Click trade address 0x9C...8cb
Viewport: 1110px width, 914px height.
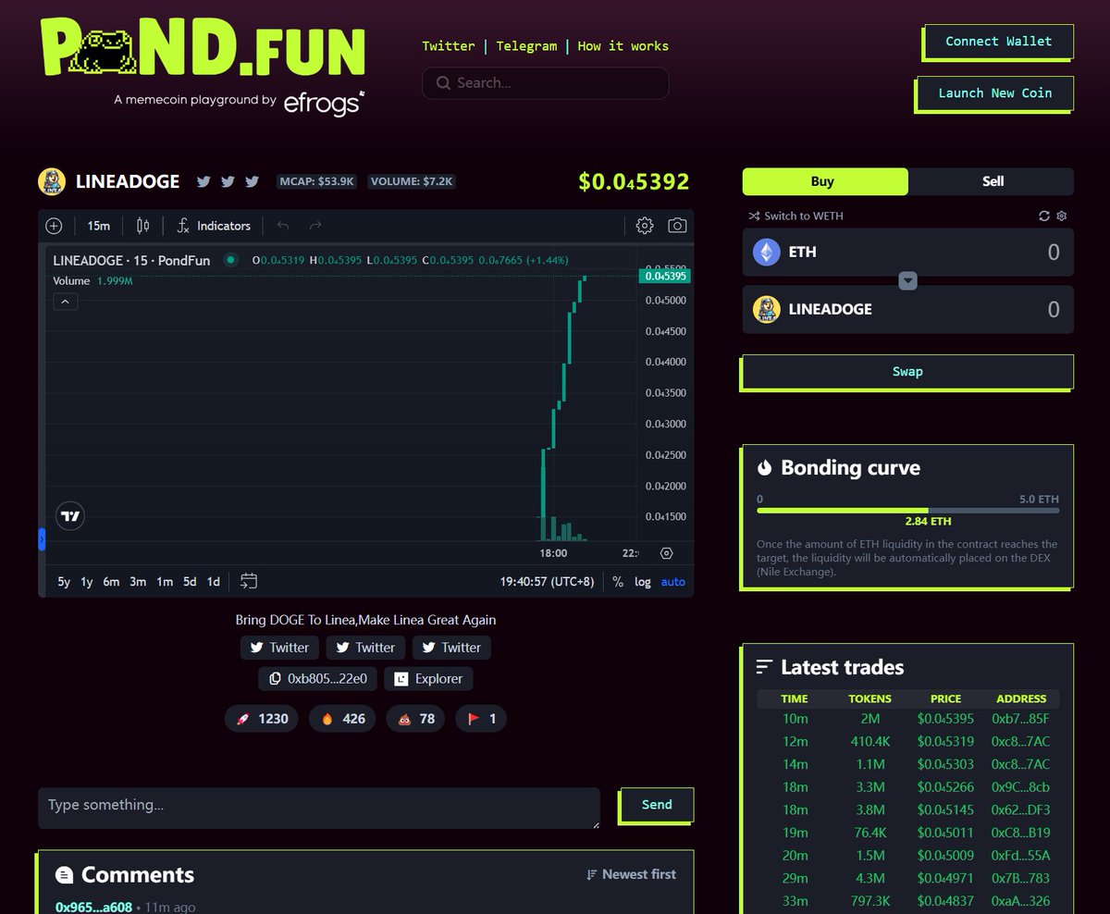(1020, 787)
